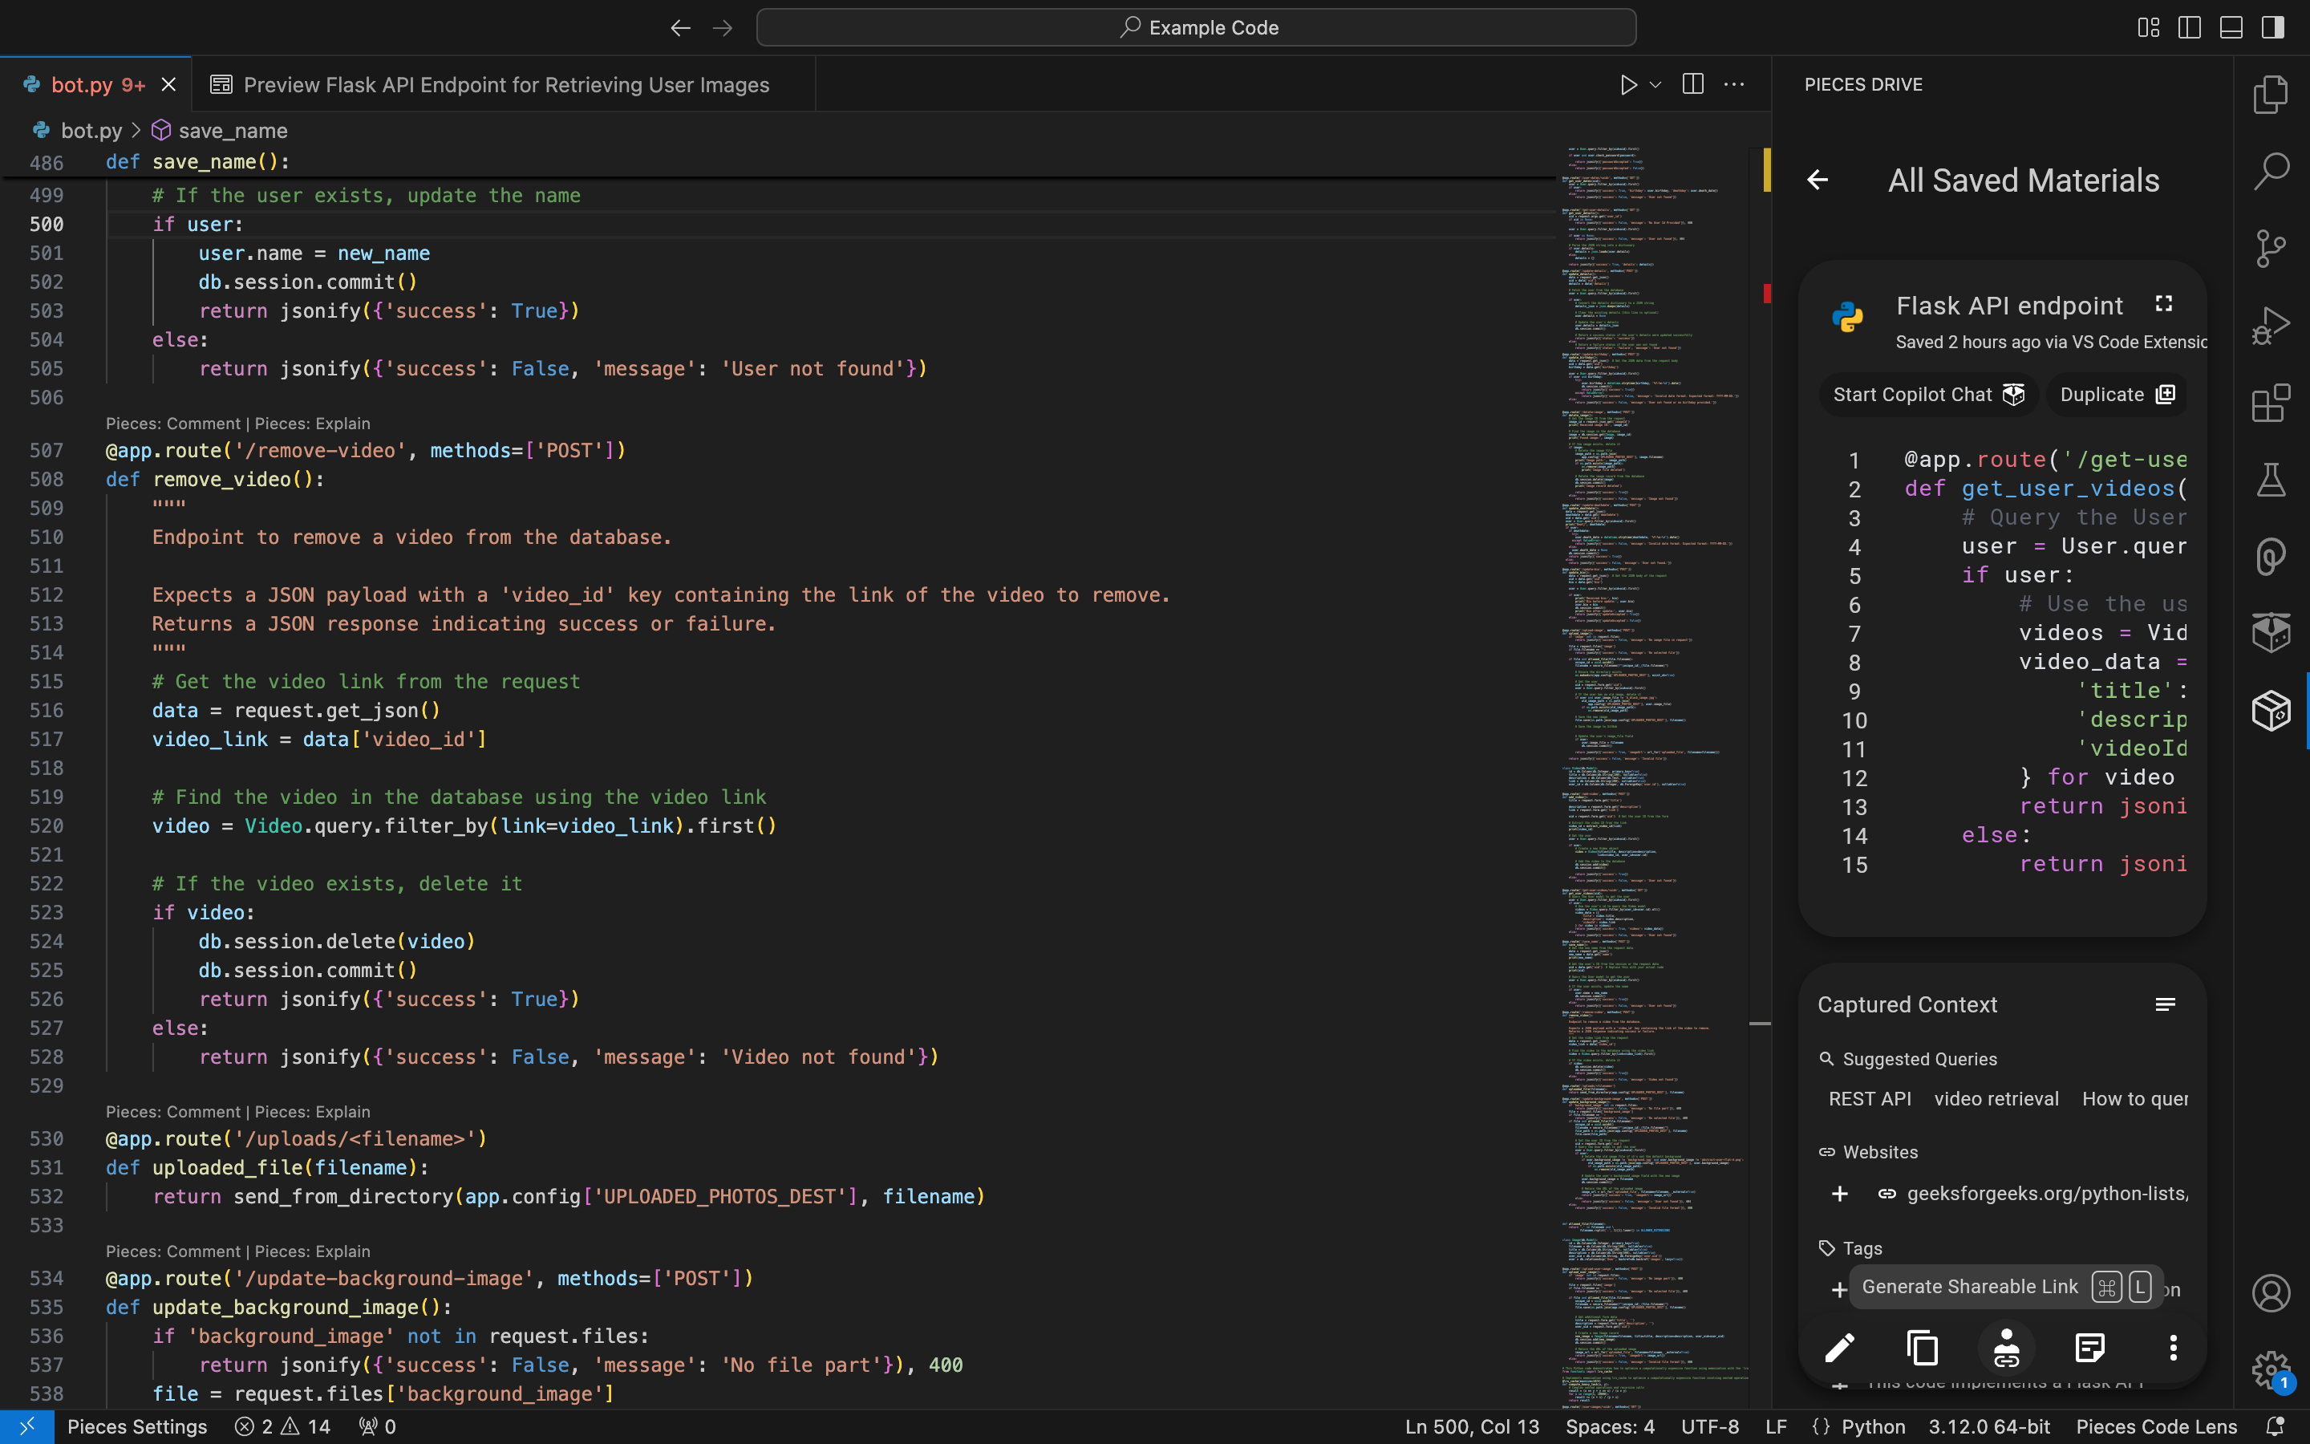Screen dimensions: 2310x1444
Task: Add a website with the plus icon
Action: pyautogui.click(x=1839, y=1194)
